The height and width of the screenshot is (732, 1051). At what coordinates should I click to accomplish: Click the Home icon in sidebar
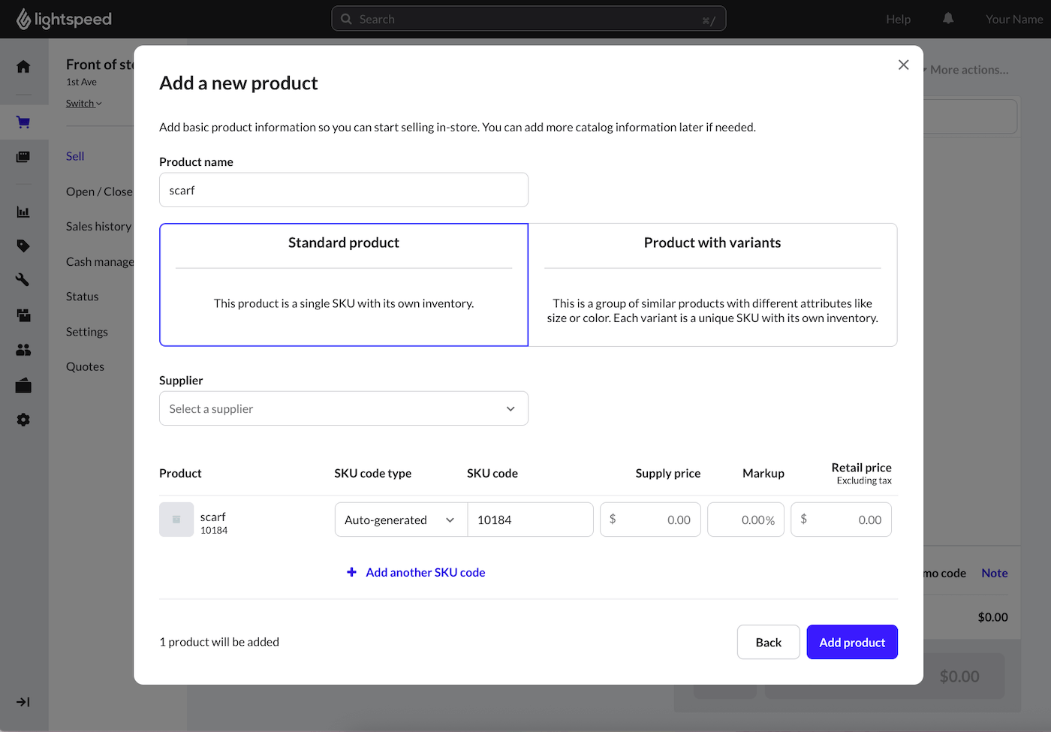(23, 67)
